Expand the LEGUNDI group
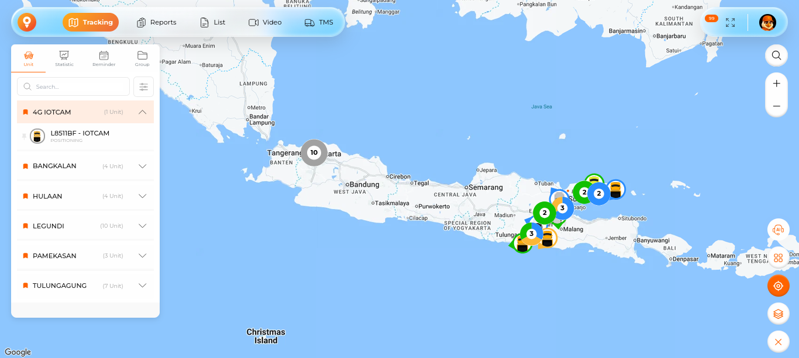The image size is (799, 358). pos(142,225)
